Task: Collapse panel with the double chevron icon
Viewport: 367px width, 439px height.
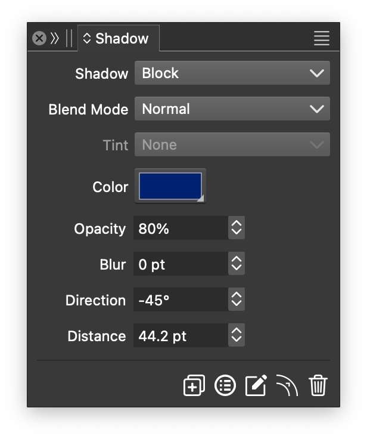Action: point(55,39)
